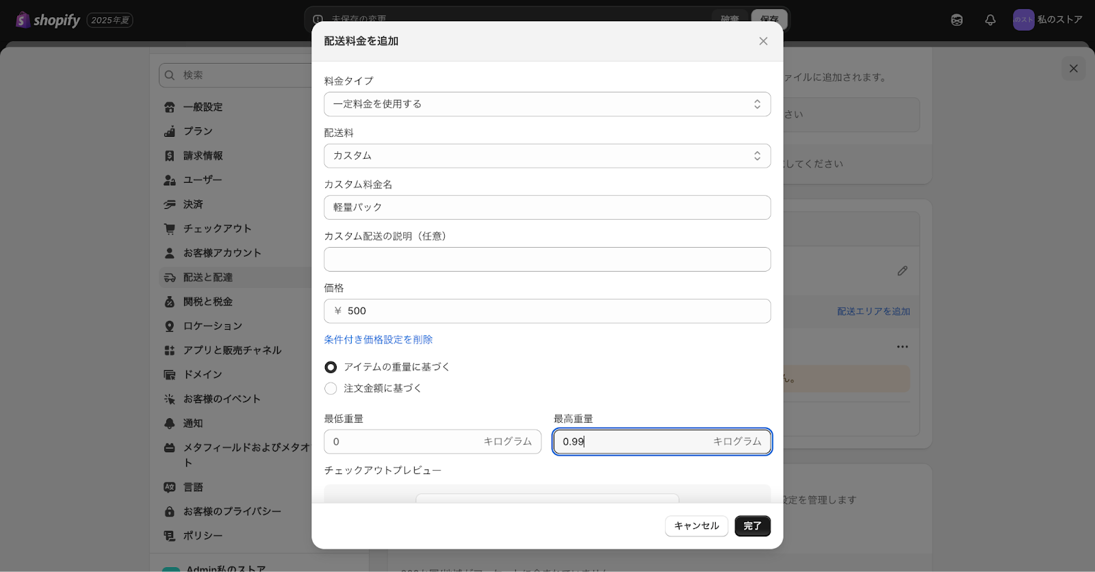Open 決済 in settings menu
The width and height of the screenshot is (1095, 572).
tap(193, 205)
